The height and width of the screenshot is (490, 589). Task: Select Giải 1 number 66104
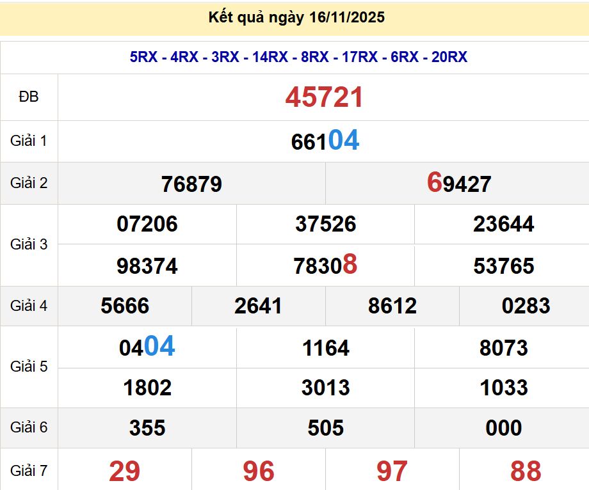tap(325, 141)
